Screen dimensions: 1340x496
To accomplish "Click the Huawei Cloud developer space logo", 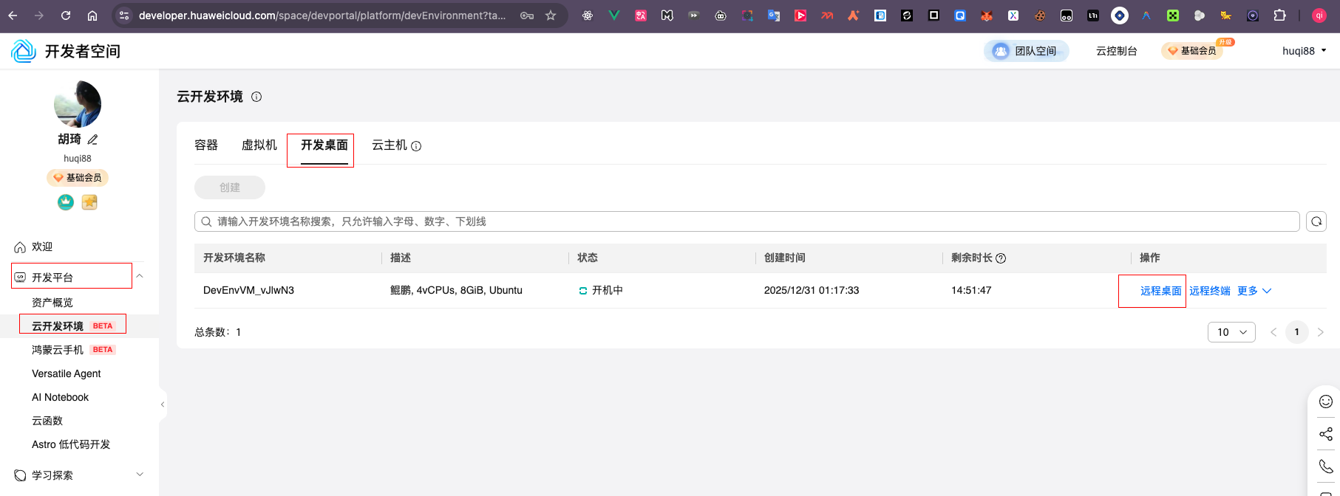I will tap(24, 51).
